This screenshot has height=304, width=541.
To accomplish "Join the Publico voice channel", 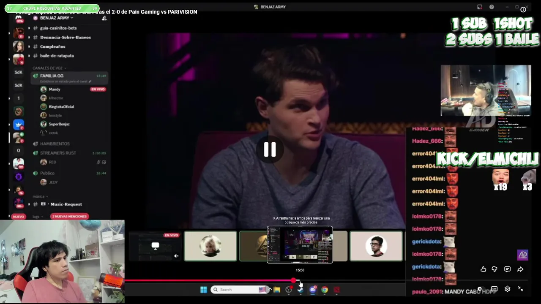I will click(47, 173).
